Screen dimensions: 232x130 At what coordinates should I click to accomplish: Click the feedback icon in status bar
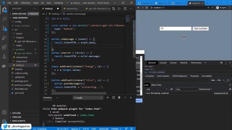pyautogui.click(x=126, y=129)
